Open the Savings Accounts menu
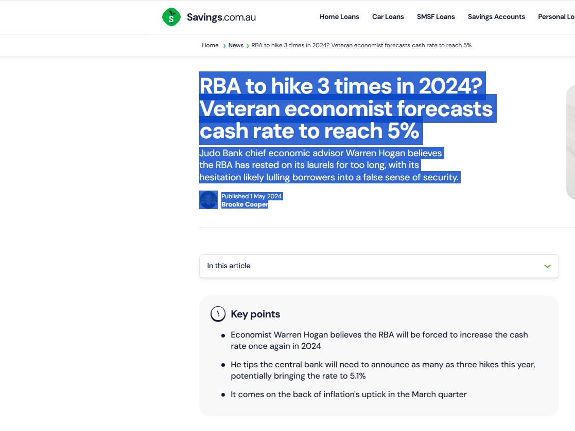This screenshot has height=431, width=575. (x=496, y=17)
